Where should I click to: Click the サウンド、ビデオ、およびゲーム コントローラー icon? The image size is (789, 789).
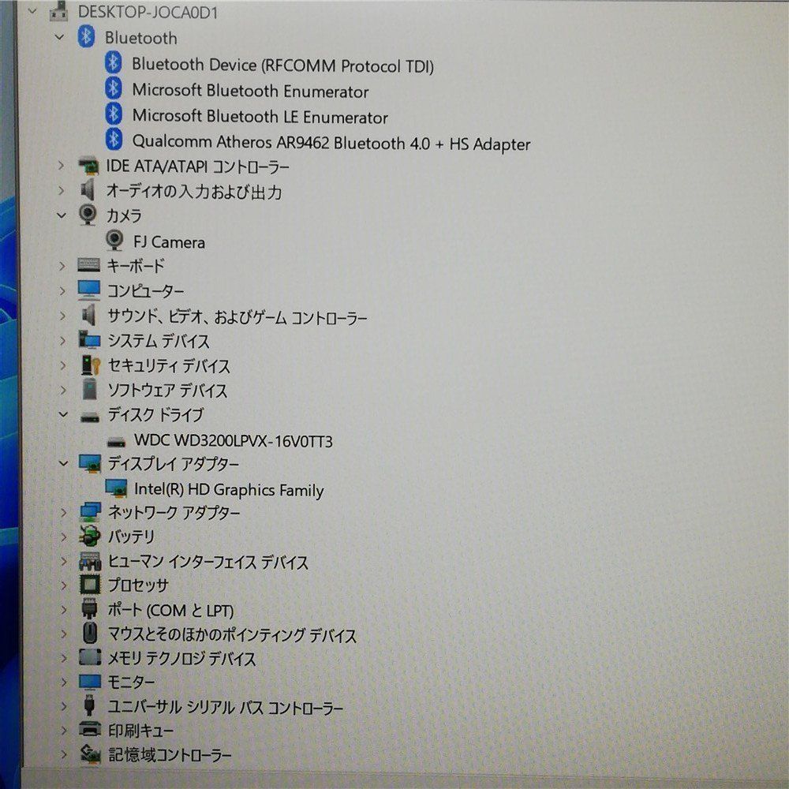pyautogui.click(x=89, y=316)
